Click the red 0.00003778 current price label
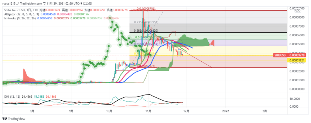 pyautogui.click(x=298, y=55)
